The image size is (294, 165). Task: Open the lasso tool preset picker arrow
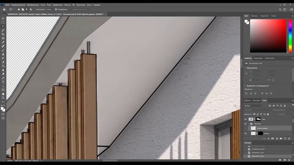coord(14,9)
